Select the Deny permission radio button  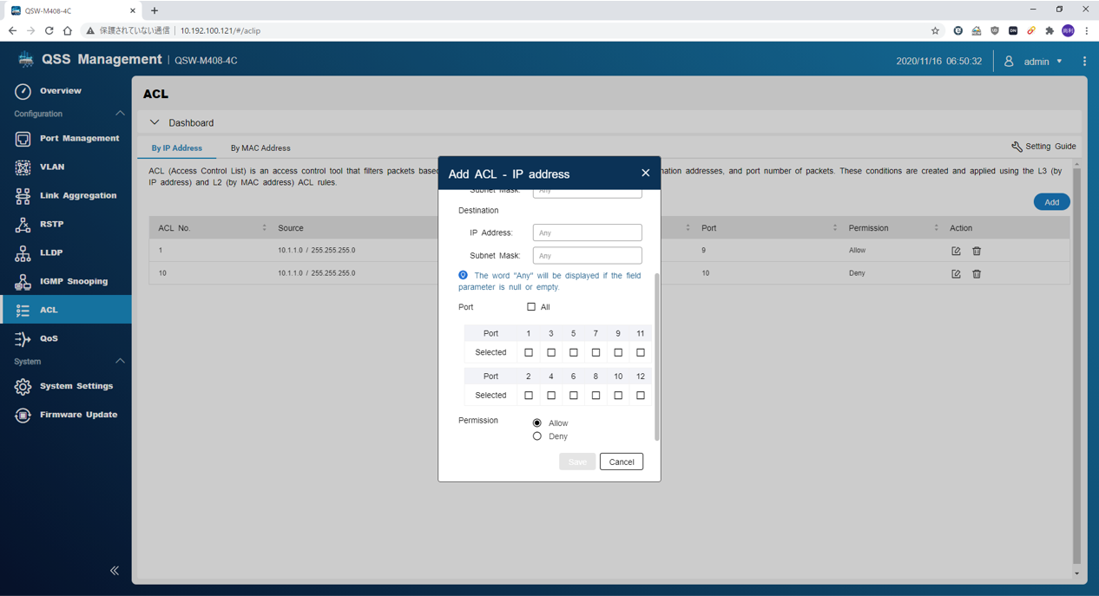(537, 436)
